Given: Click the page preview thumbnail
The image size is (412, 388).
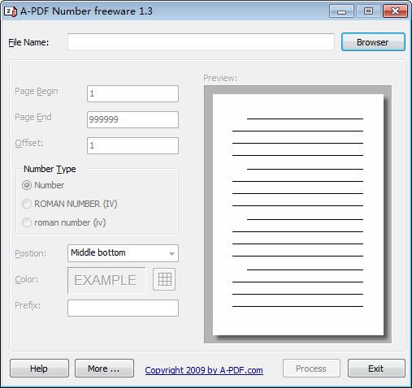Looking at the screenshot, I should [x=297, y=214].
